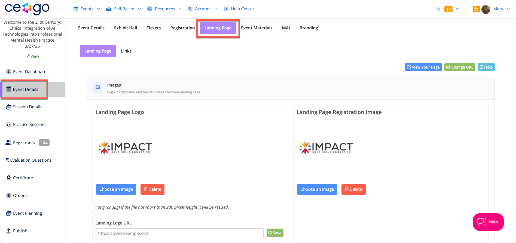
Task: Click the View Your Page button
Action: 423,67
